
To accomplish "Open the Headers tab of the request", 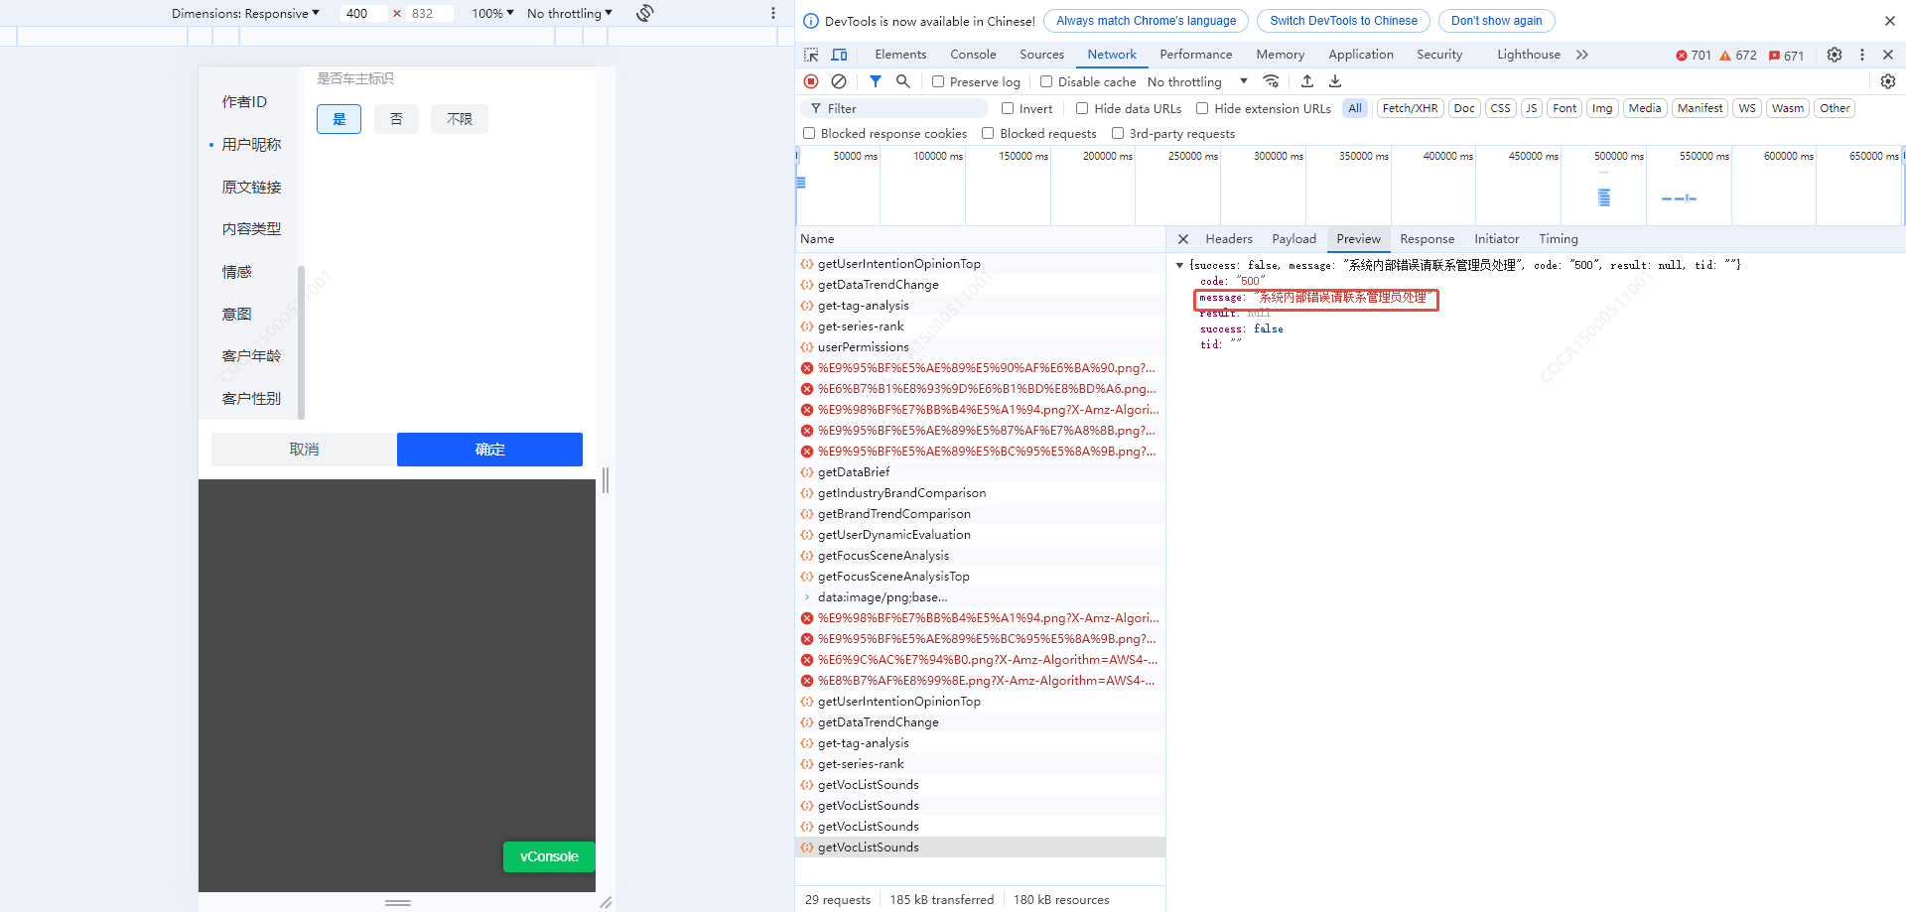I will [x=1228, y=239].
